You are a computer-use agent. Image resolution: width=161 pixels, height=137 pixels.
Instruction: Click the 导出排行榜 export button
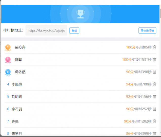pos(147,30)
